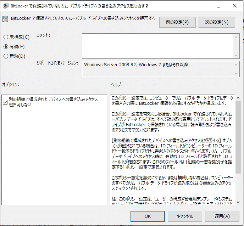Click help paragraph starting このポリシー設定を無効にするか

point(172,183)
